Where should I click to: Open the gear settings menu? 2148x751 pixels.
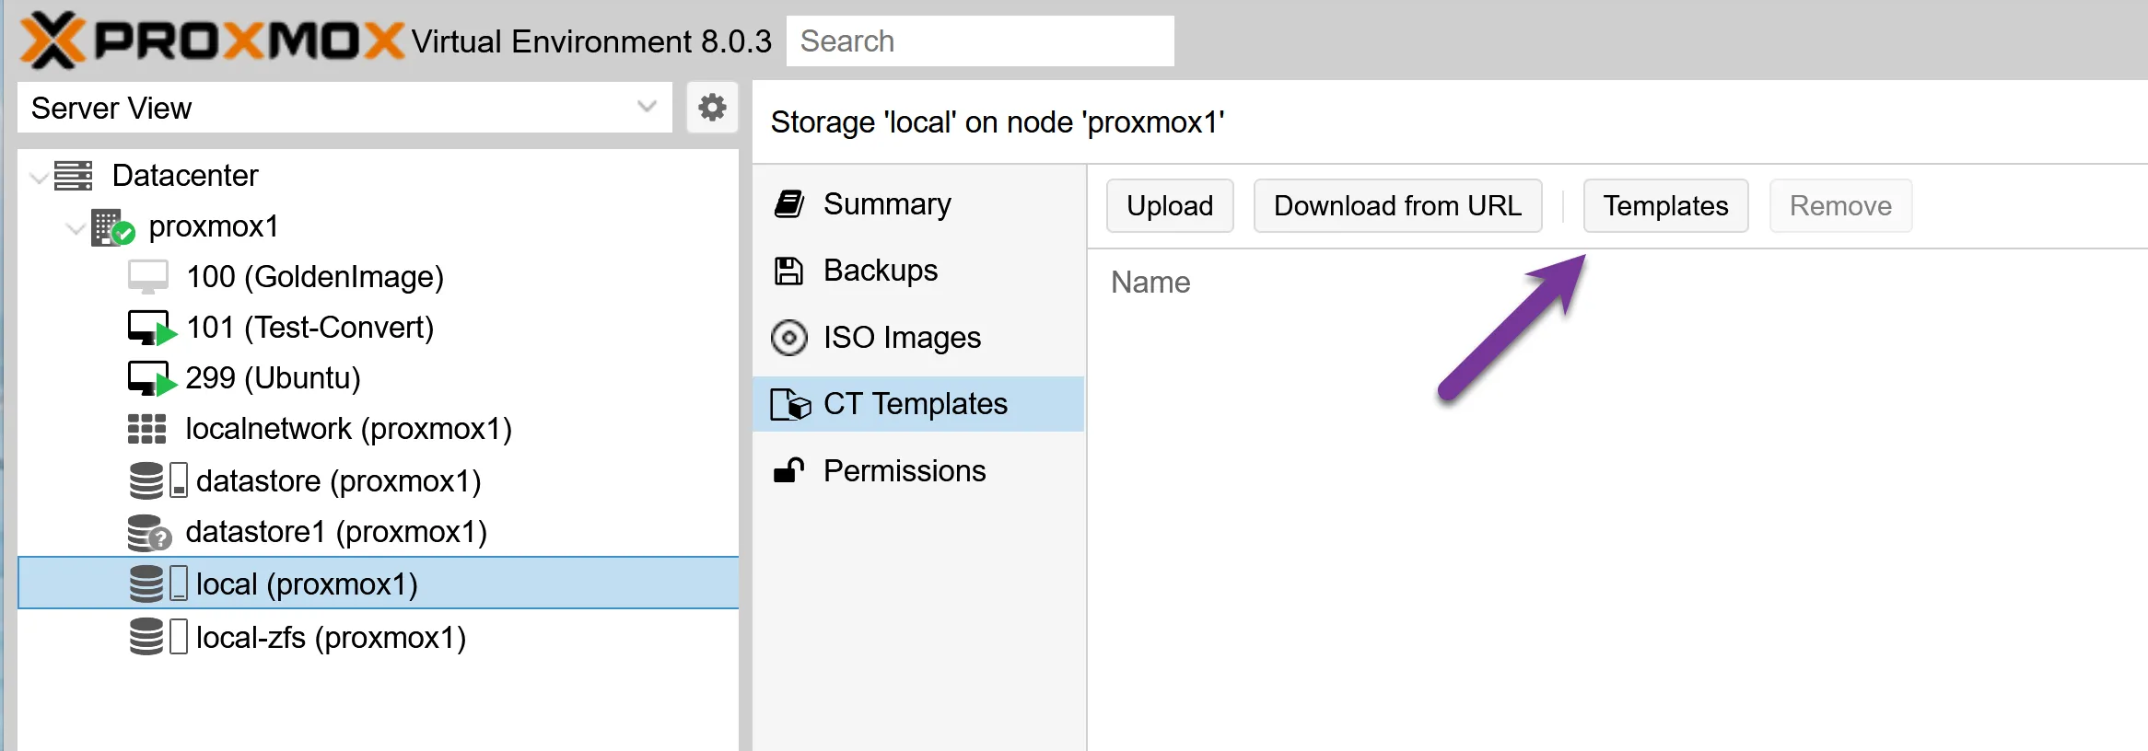(711, 107)
